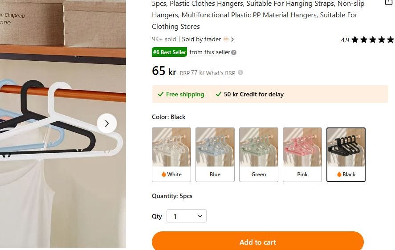Choose the Blue hanger color
The height and width of the screenshot is (250, 395).
(x=215, y=155)
